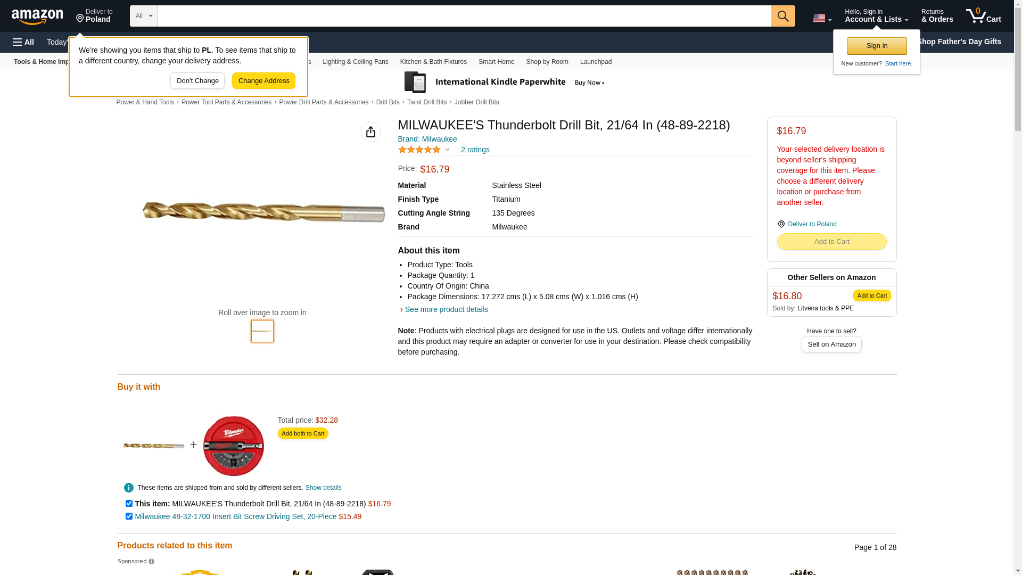Click into the search text field
The image size is (1022, 575).
click(x=464, y=16)
